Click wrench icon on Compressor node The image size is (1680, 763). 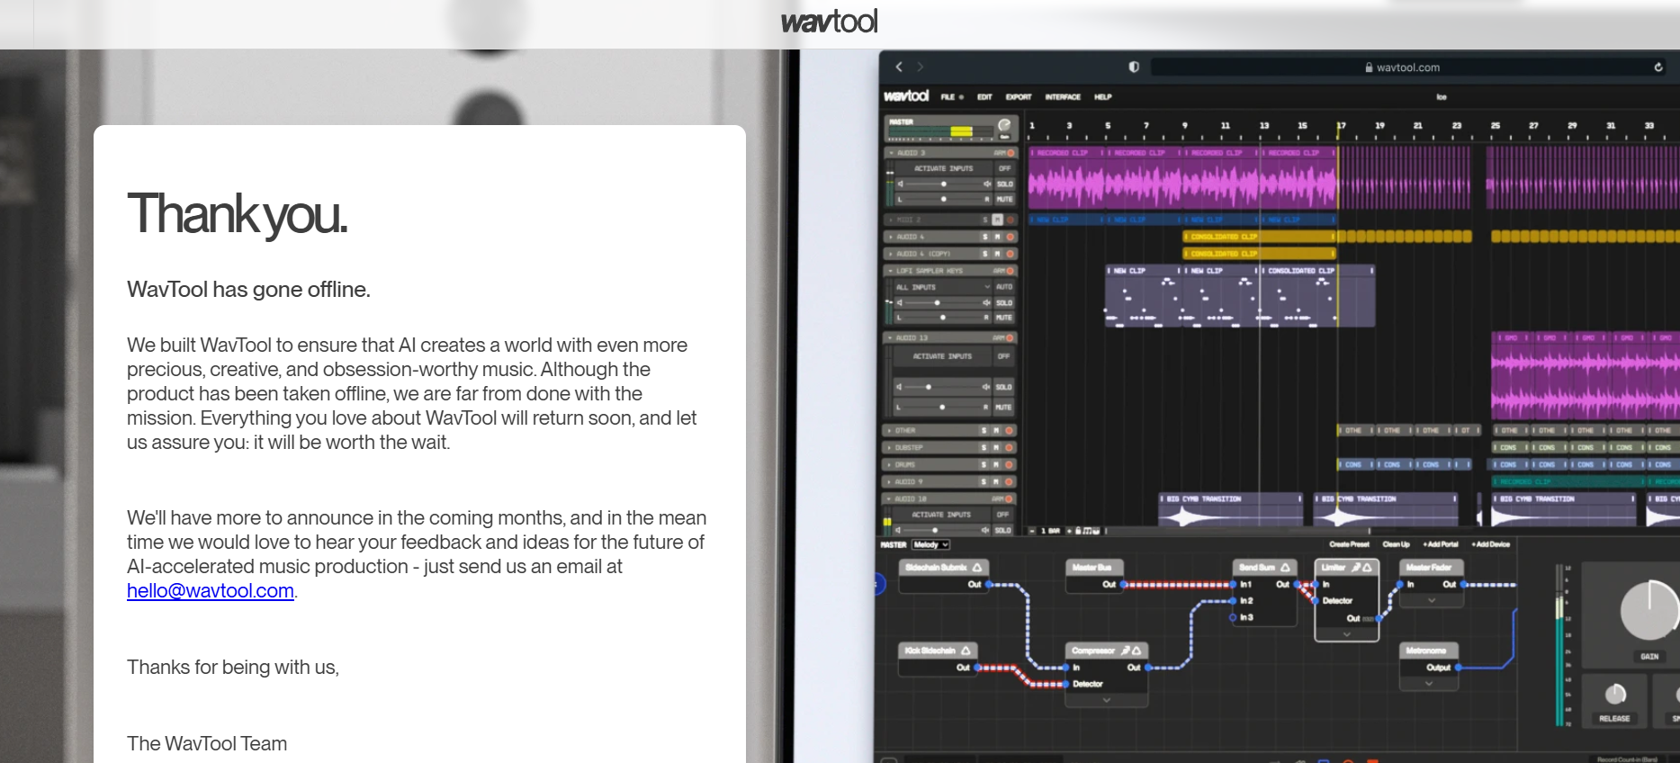tap(1126, 651)
